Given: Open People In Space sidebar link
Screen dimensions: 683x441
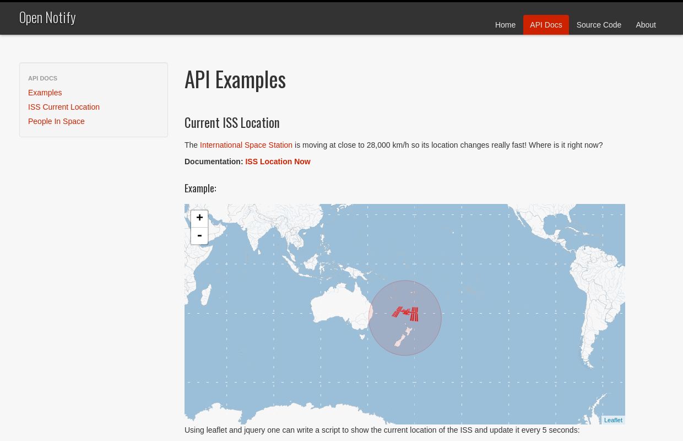Looking at the screenshot, I should [56, 121].
